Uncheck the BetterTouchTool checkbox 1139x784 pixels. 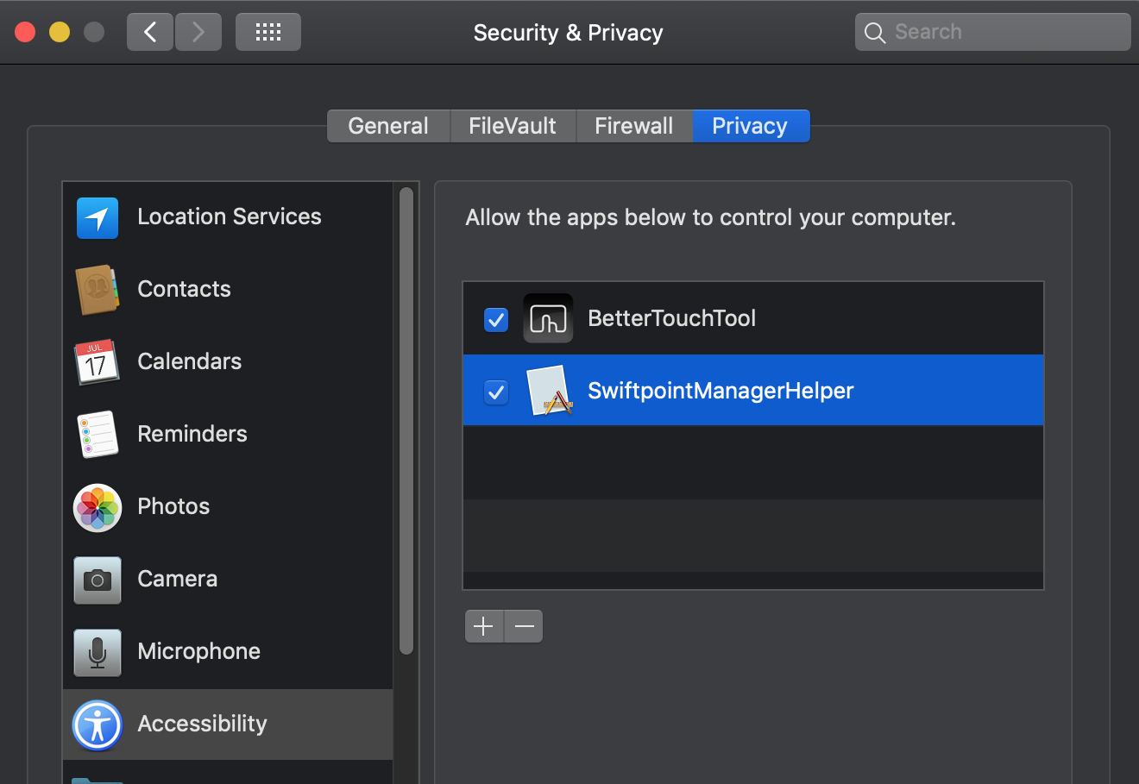(496, 320)
